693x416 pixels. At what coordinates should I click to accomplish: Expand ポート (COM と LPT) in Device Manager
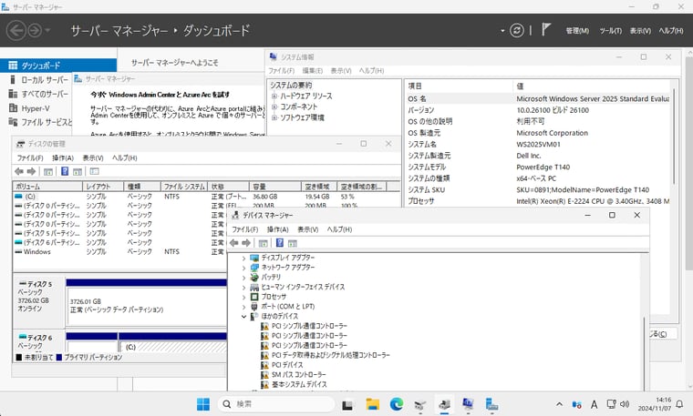point(243,307)
